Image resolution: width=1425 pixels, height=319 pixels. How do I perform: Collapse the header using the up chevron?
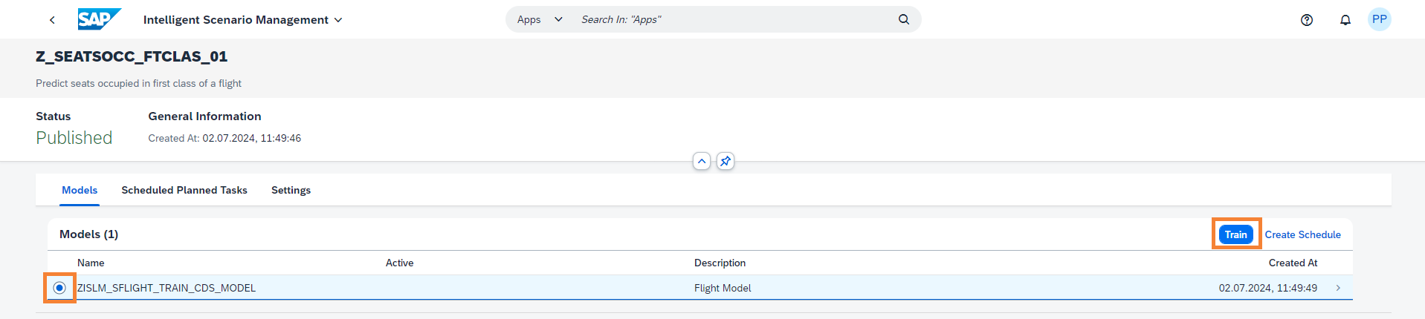coord(702,161)
